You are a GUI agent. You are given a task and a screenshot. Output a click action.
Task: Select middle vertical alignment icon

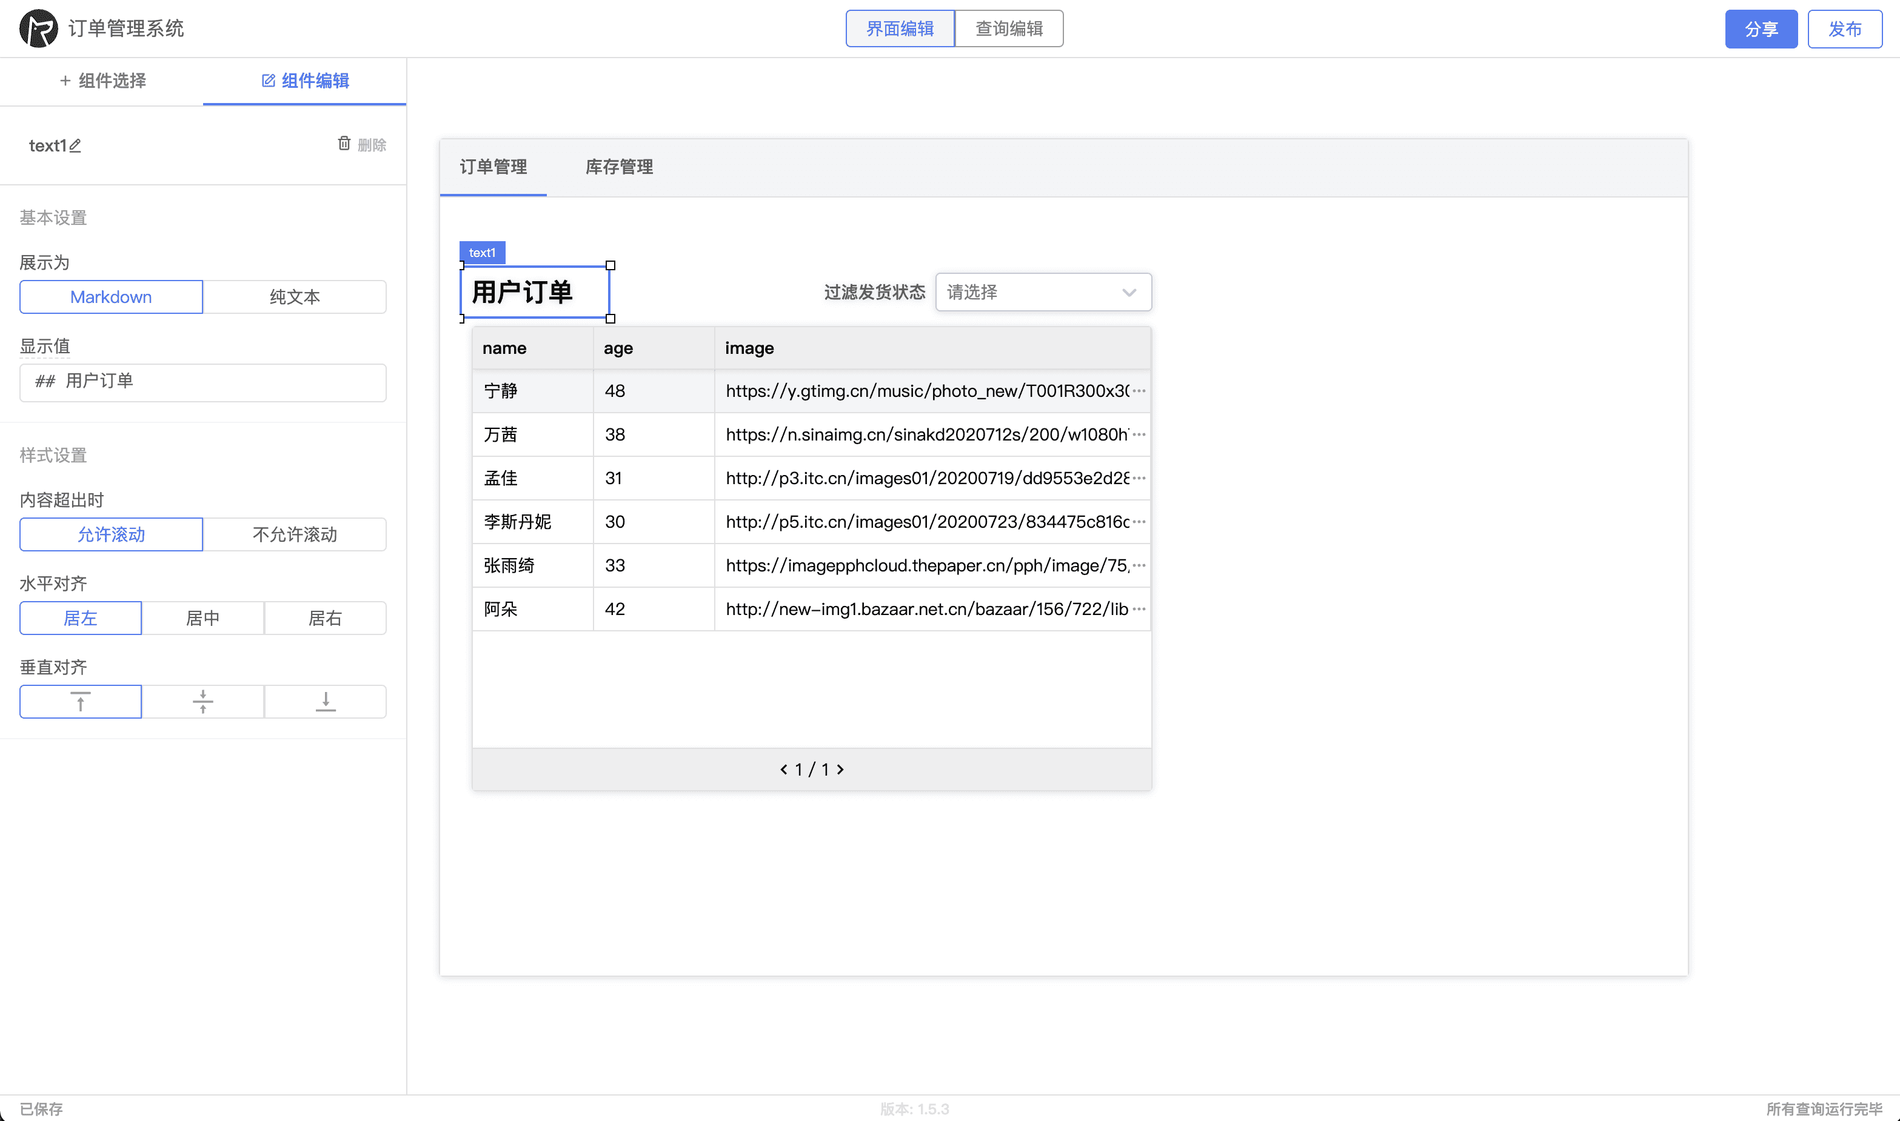203,702
